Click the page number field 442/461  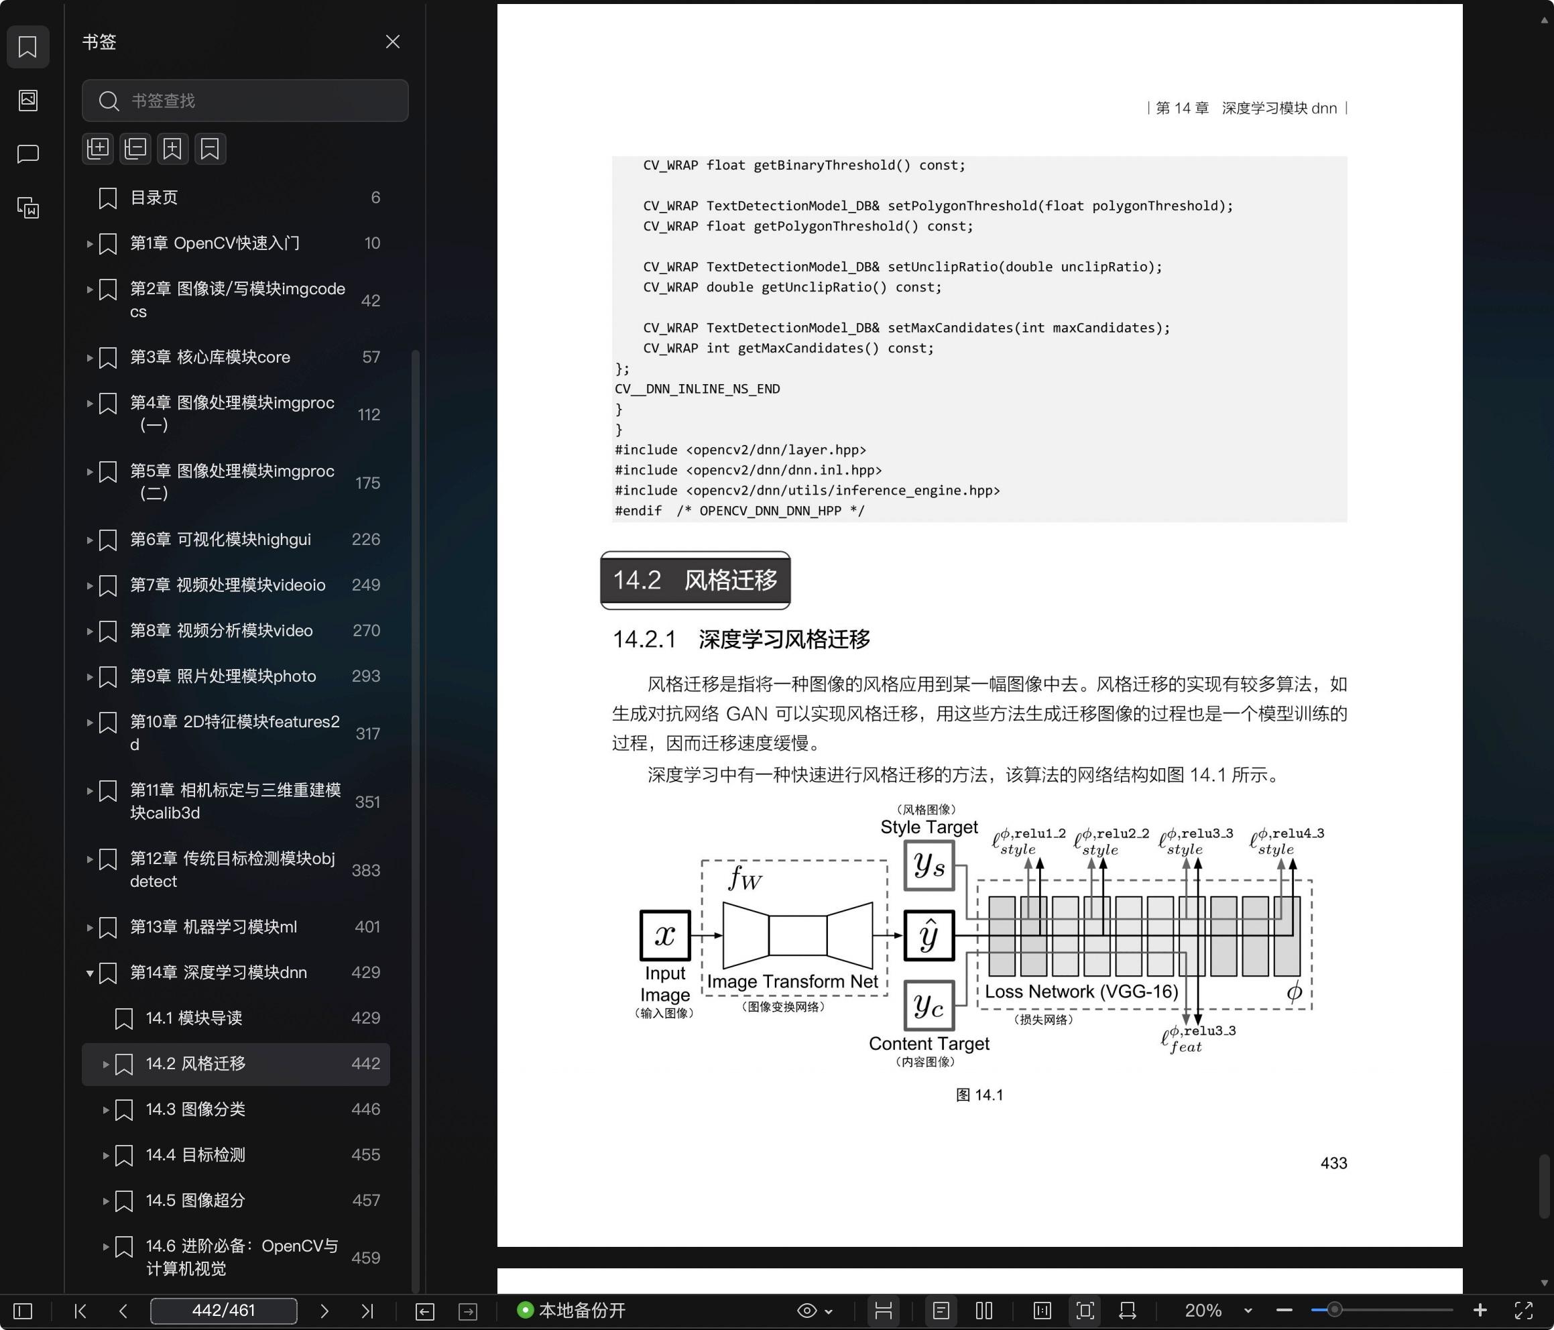pos(223,1311)
